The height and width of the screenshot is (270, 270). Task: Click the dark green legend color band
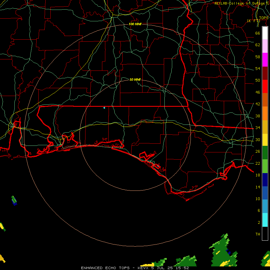(x=265, y=153)
